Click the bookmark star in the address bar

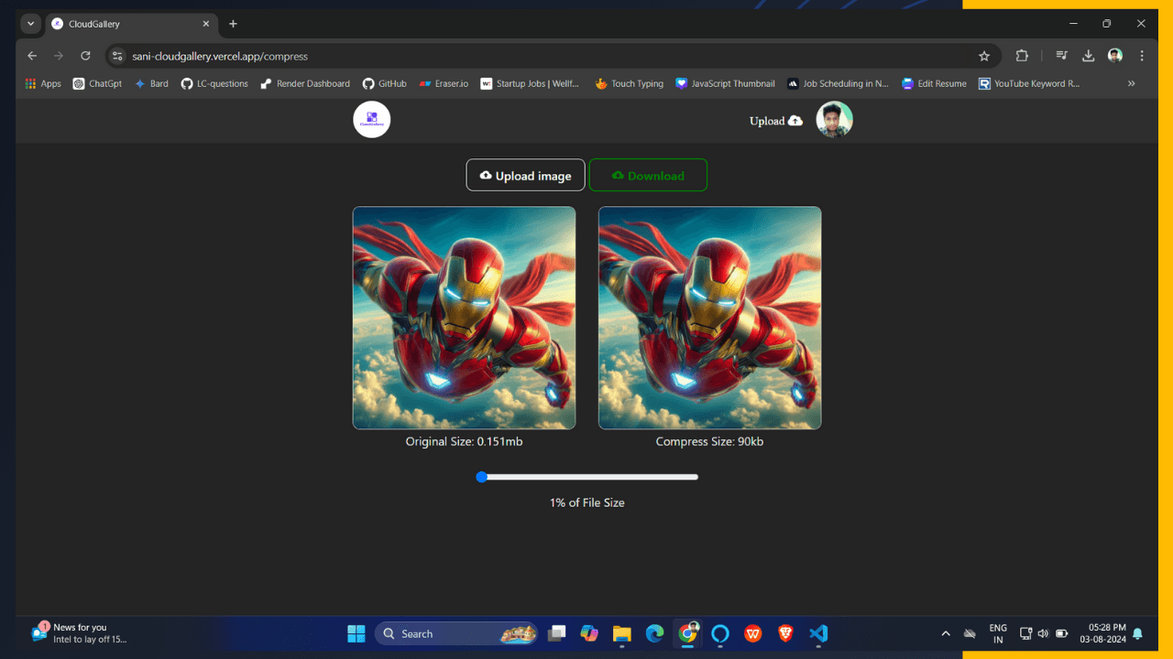(984, 56)
